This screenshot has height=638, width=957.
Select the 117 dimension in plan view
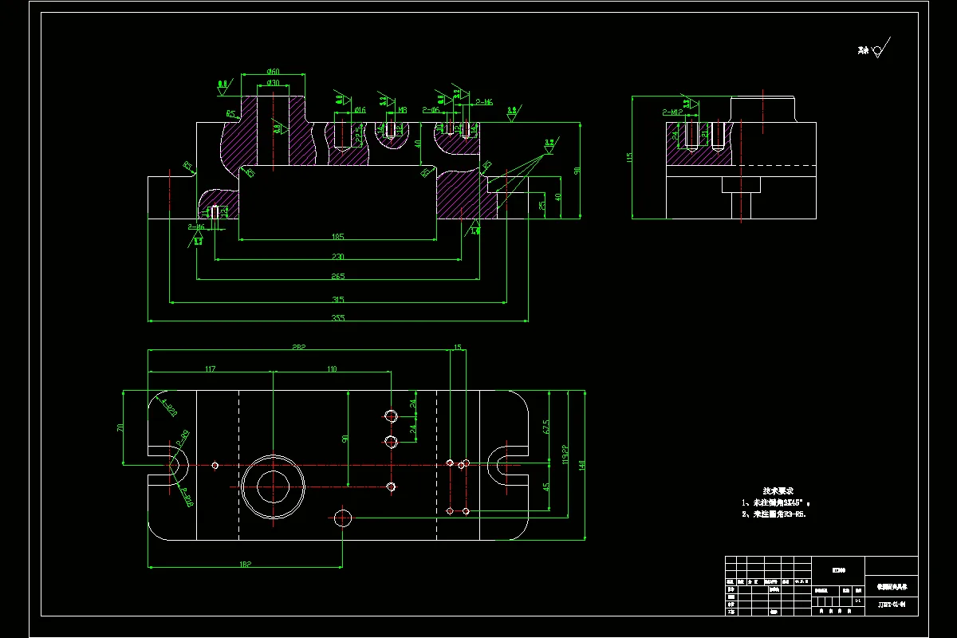pos(211,368)
